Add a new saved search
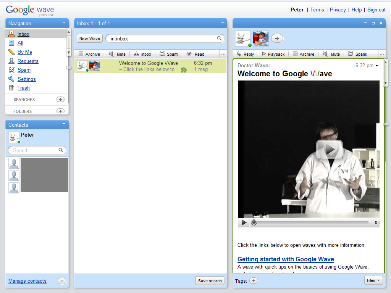 click(60, 100)
